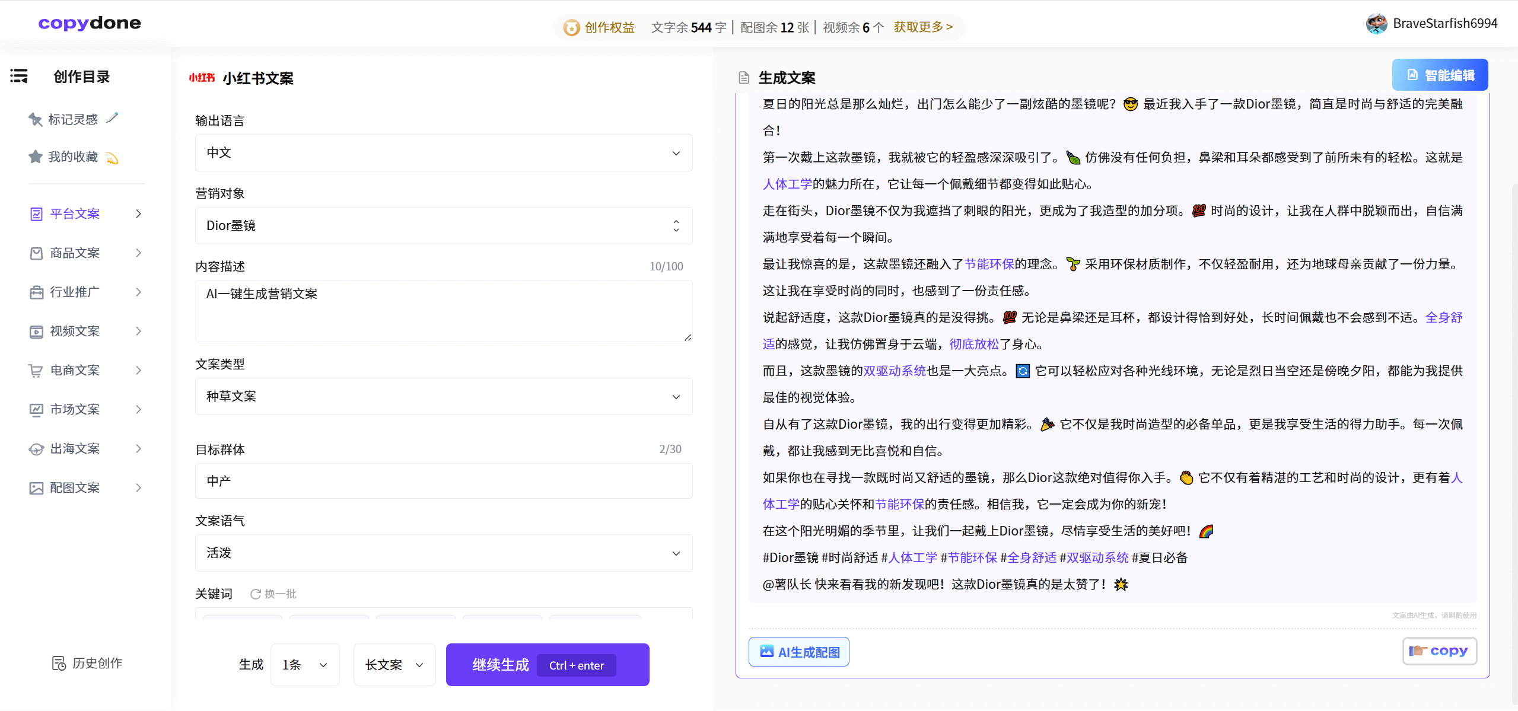Expand the 配图文案 chevron

click(138, 487)
